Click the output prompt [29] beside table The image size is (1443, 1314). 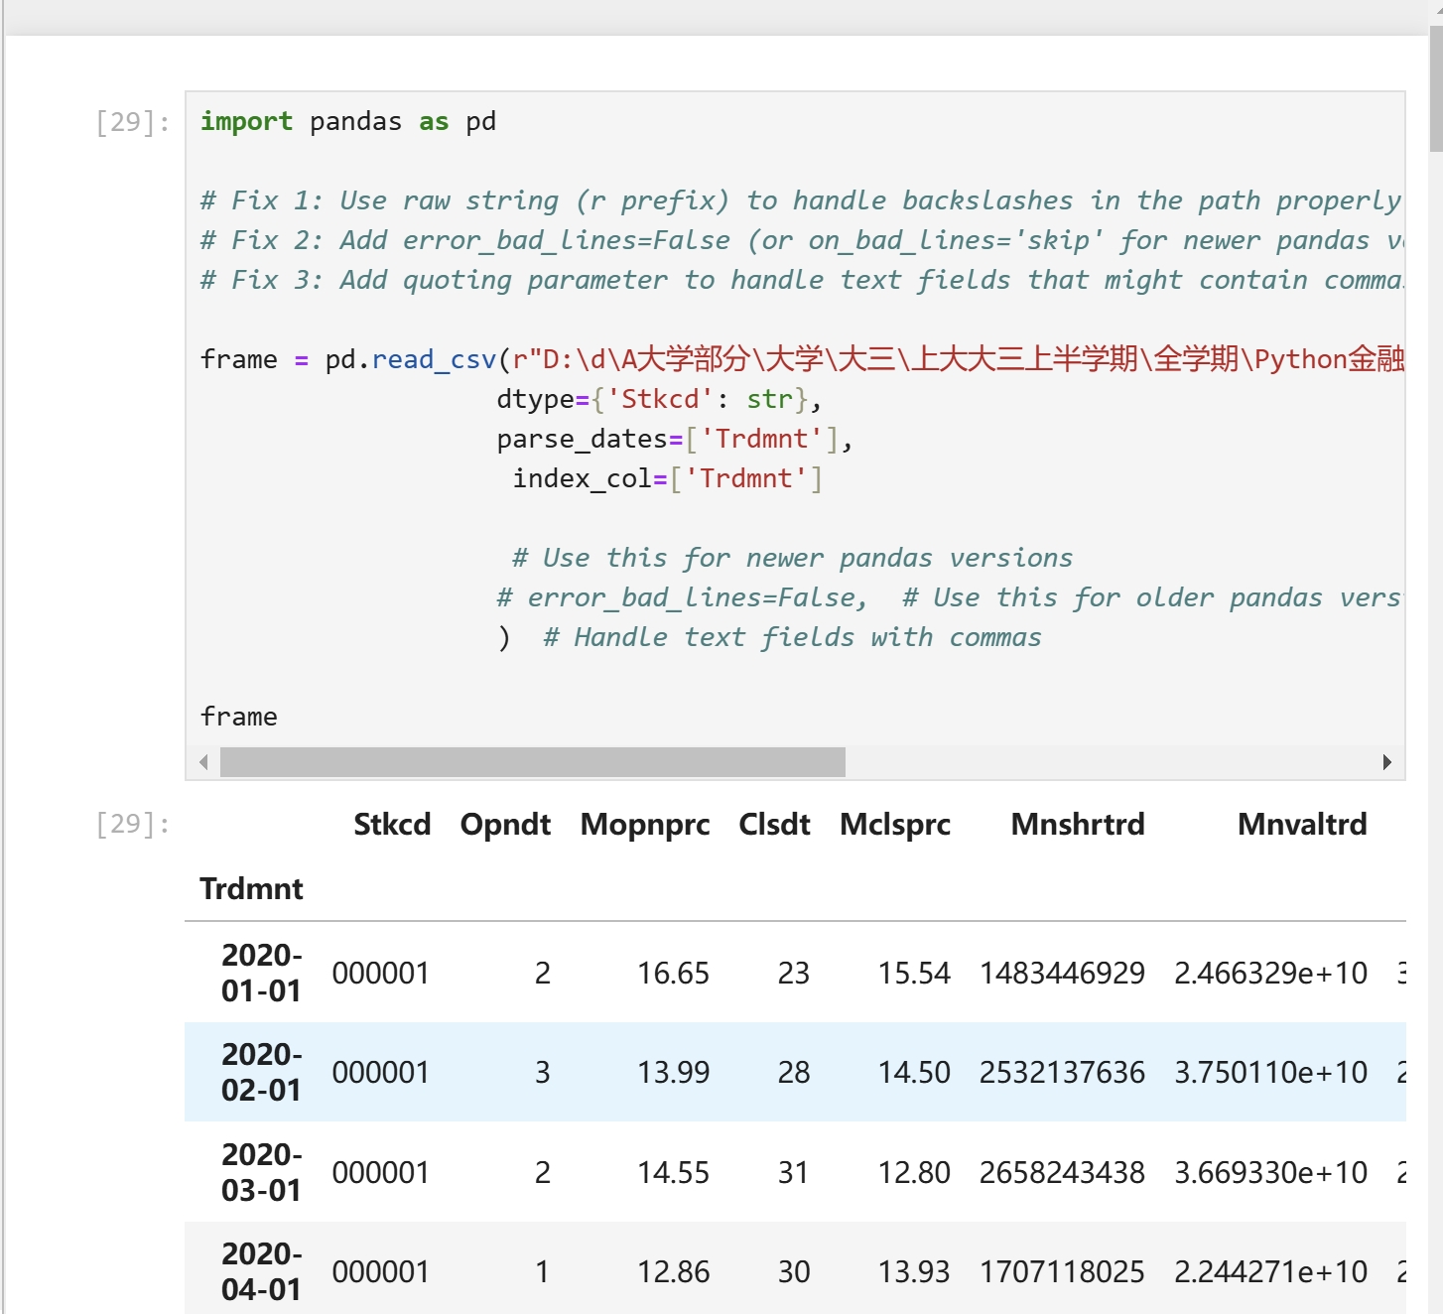tap(132, 824)
